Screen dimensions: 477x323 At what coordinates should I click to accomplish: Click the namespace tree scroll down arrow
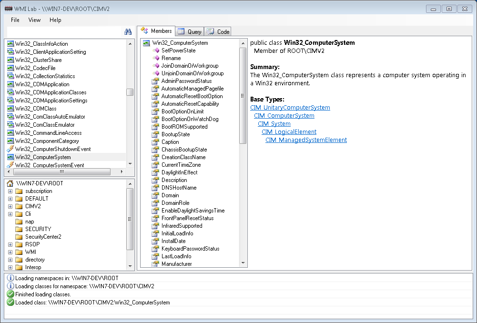130,266
